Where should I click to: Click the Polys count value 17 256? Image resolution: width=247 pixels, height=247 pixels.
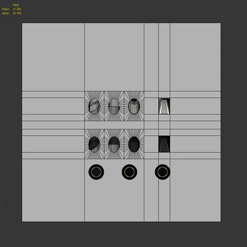[17, 9]
